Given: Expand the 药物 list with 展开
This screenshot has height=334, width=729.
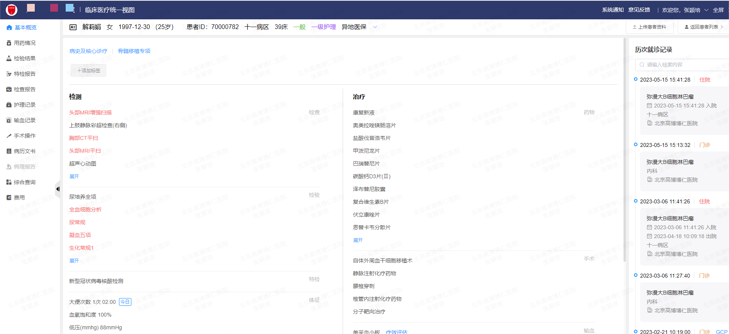Looking at the screenshot, I should coord(358,240).
